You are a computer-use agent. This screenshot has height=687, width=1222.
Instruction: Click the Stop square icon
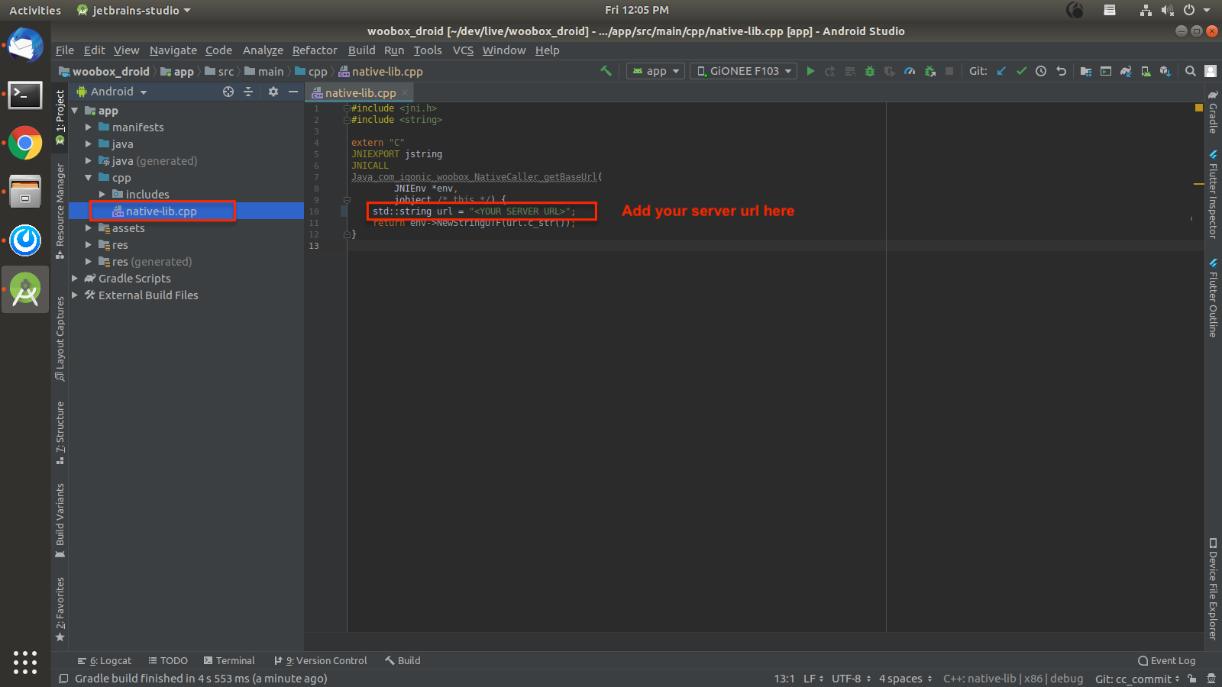coord(949,71)
